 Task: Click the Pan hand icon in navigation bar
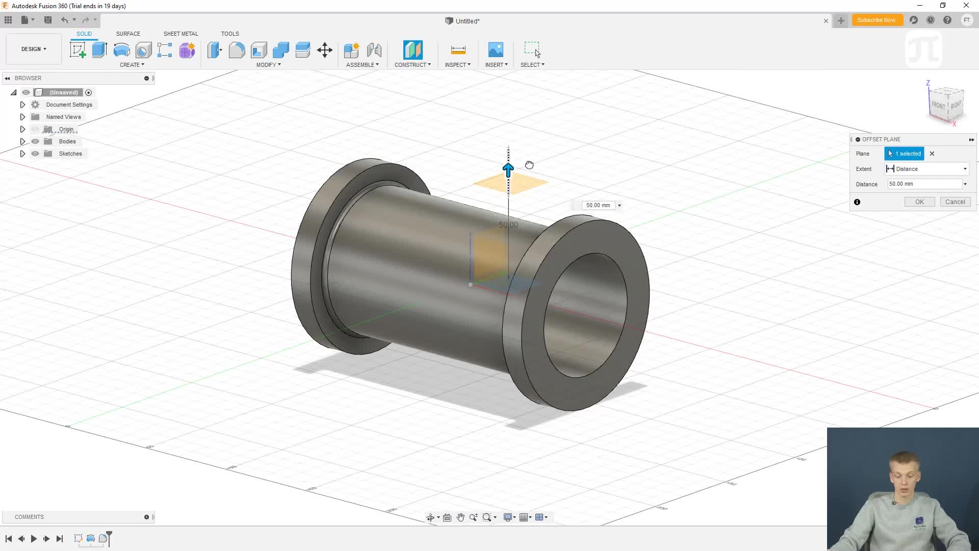click(x=460, y=517)
